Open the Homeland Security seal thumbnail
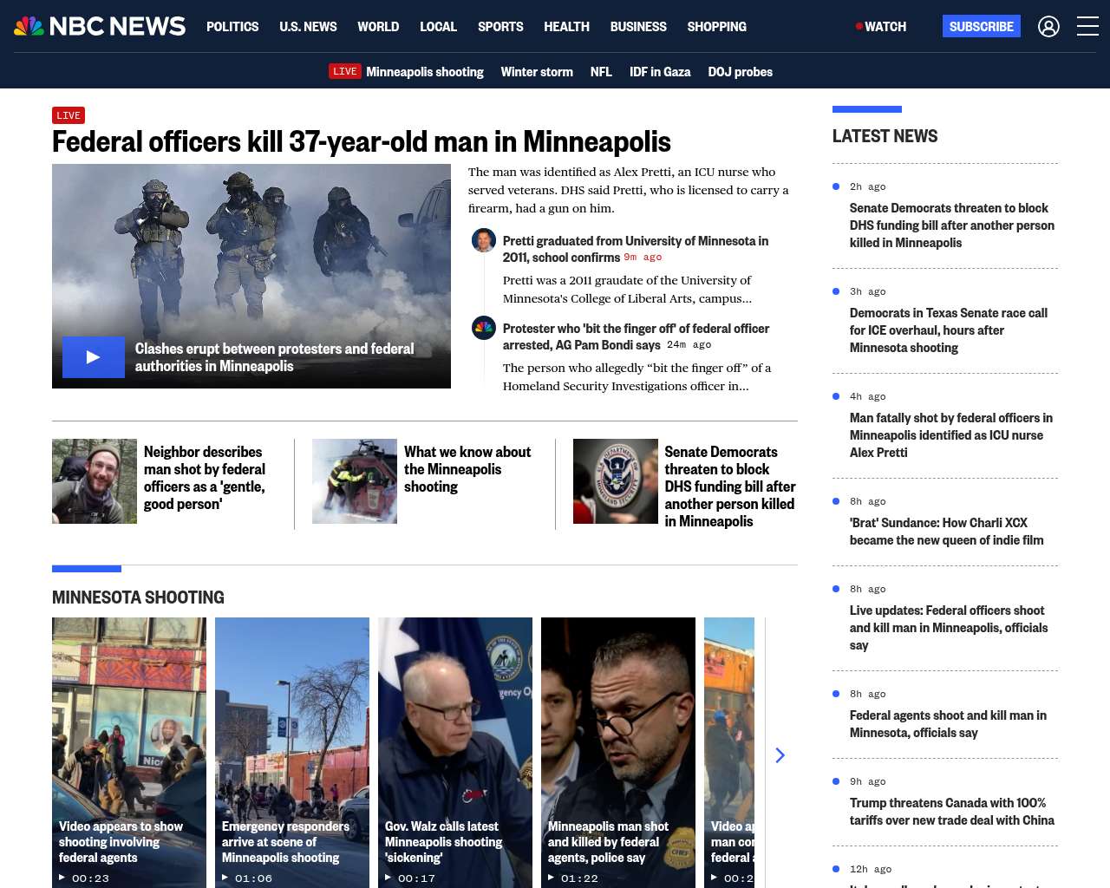1110x888 pixels. point(616,481)
